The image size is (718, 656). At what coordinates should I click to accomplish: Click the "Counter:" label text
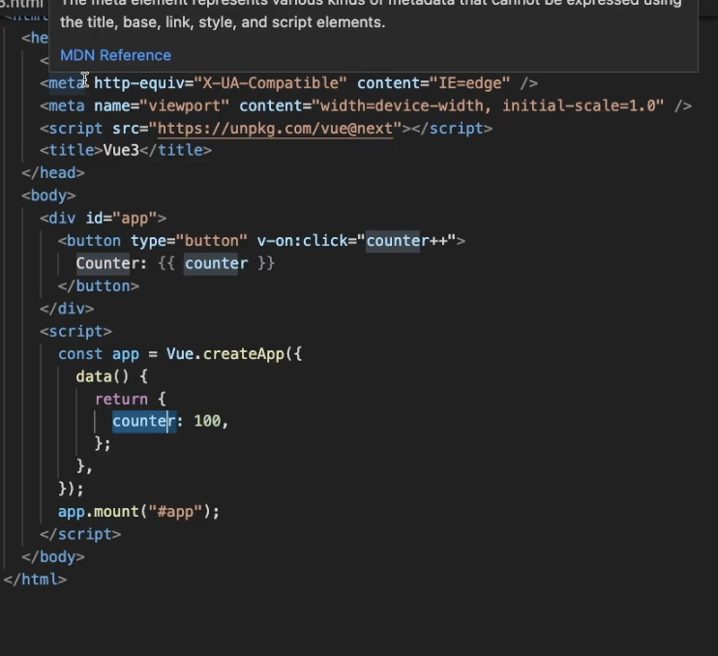pyautogui.click(x=111, y=264)
